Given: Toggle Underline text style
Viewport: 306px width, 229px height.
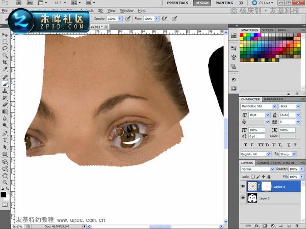Looking at the screenshot, I should [x=289, y=145].
